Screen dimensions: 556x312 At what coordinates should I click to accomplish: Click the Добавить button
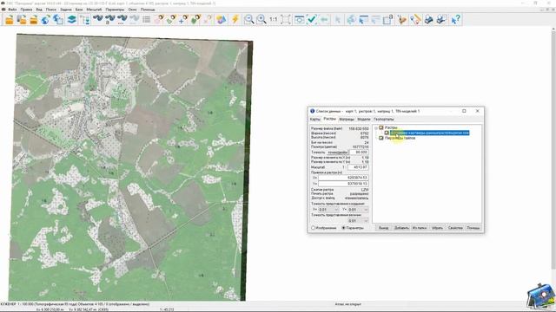[x=401, y=228]
